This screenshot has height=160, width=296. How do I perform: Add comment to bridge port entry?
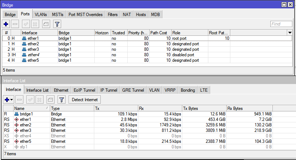coord(46,24)
